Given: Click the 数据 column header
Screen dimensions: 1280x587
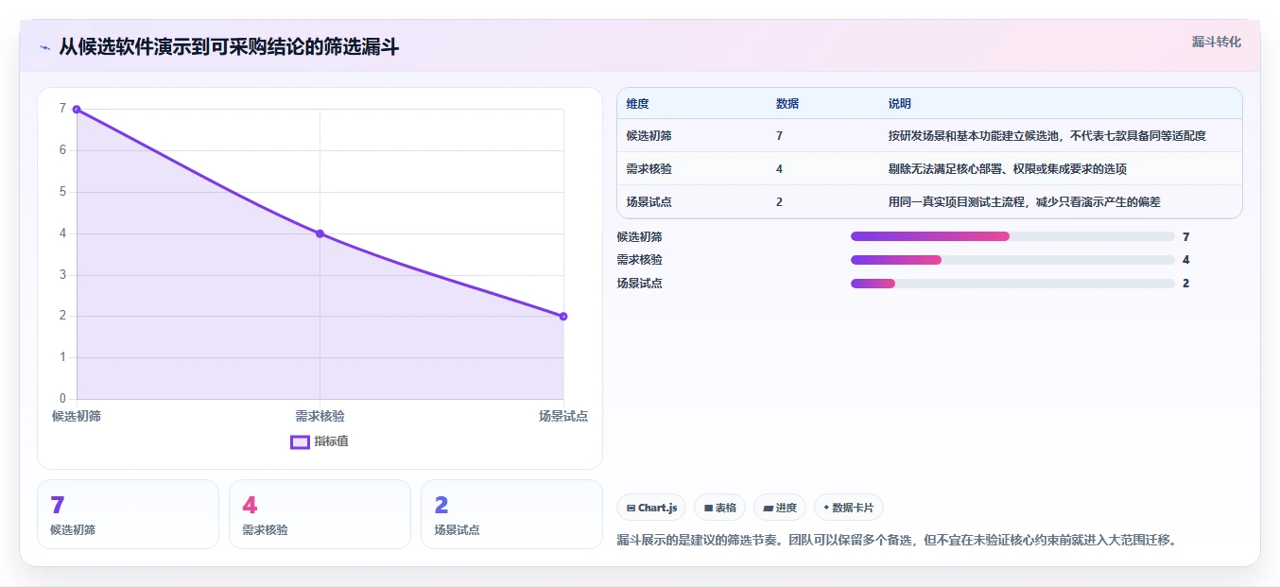Looking at the screenshot, I should [x=787, y=104].
